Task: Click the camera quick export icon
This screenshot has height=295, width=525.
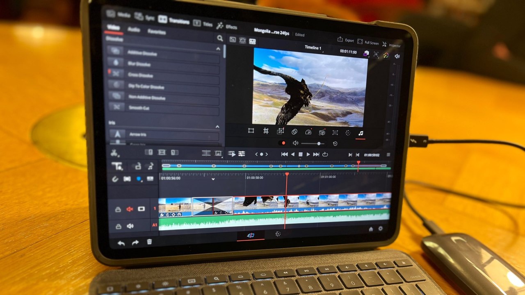Action: pyautogui.click(x=366, y=53)
